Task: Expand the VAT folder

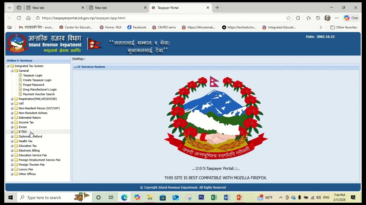Action: pyautogui.click(x=12, y=104)
